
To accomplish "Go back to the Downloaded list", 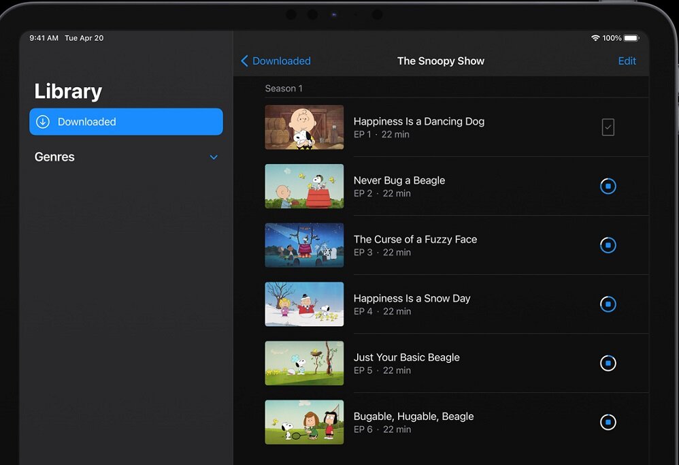I will pos(276,61).
